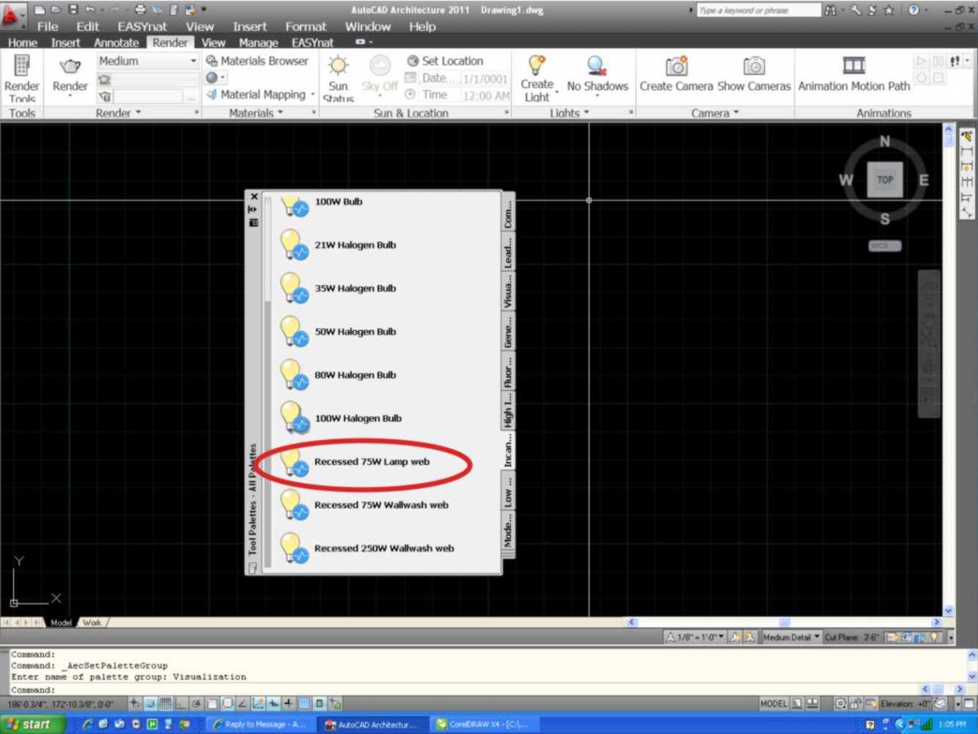Close the tool palette with X
The width and height of the screenshot is (978, 734).
point(254,197)
